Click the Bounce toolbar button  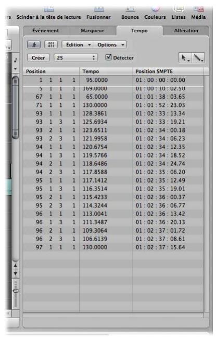130,14
